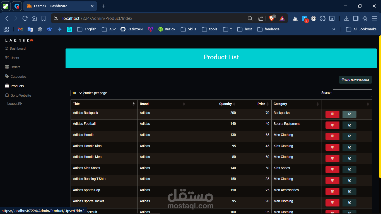Image resolution: width=381 pixels, height=214 pixels.
Task: Open Categories in the sidebar
Action: [x=16, y=77]
